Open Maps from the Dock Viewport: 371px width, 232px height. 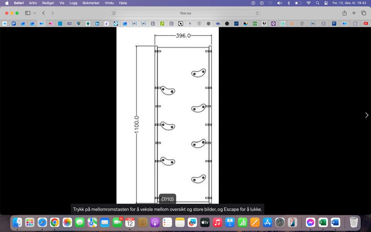(x=92, y=222)
